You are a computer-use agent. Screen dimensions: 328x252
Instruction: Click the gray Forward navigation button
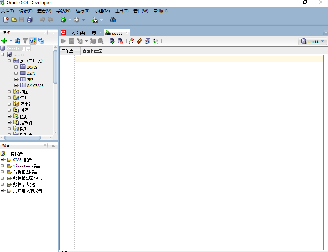pyautogui.click(x=77, y=20)
